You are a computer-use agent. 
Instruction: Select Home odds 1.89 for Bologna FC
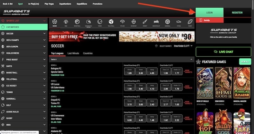click(x=130, y=72)
